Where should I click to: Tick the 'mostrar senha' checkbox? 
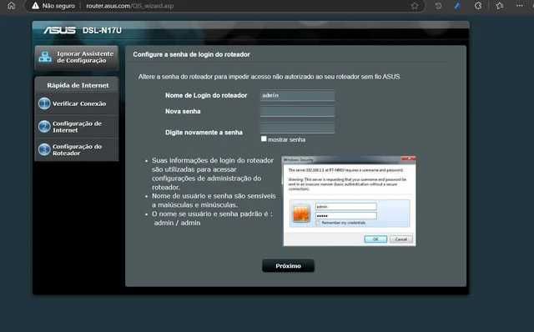264,139
